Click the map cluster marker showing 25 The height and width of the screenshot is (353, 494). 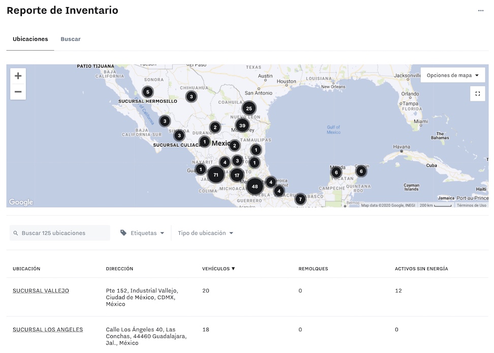tap(249, 109)
